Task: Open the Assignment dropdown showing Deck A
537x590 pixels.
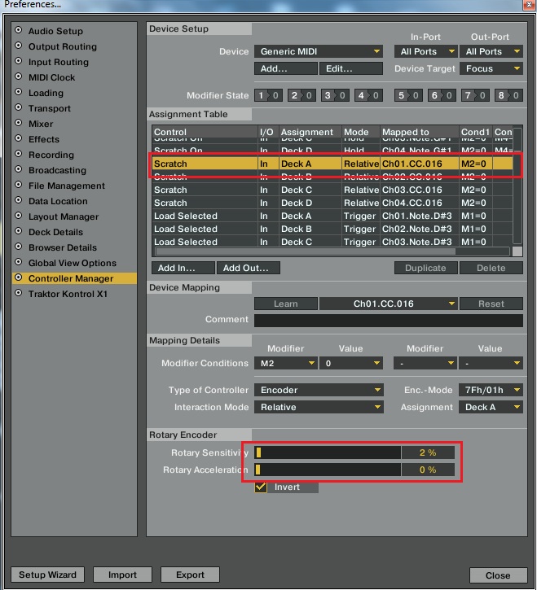Action: [491, 407]
